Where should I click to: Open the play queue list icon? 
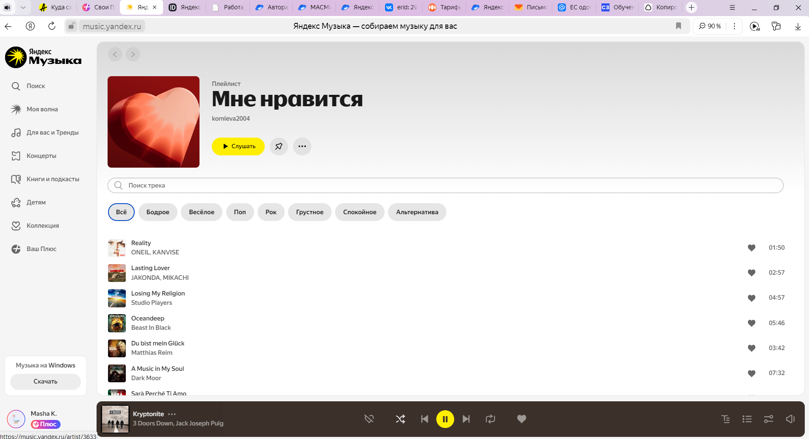[x=747, y=419]
